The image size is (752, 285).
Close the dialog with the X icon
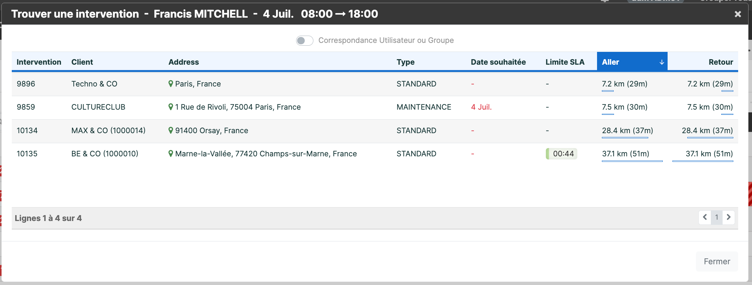[x=738, y=14]
